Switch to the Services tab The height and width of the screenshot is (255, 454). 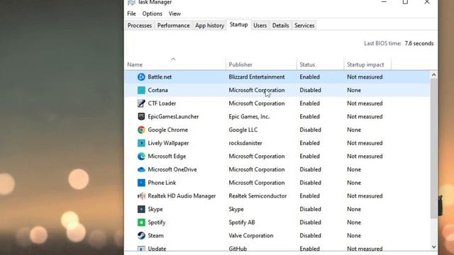pos(304,25)
